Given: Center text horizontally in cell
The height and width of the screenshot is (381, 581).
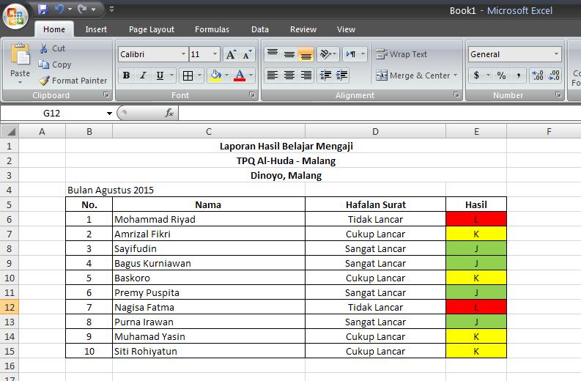Looking at the screenshot, I should 289,75.
